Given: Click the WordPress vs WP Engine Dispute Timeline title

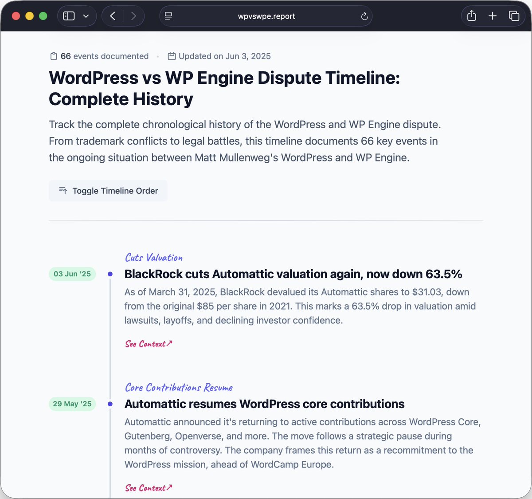Looking at the screenshot, I should click(x=224, y=88).
